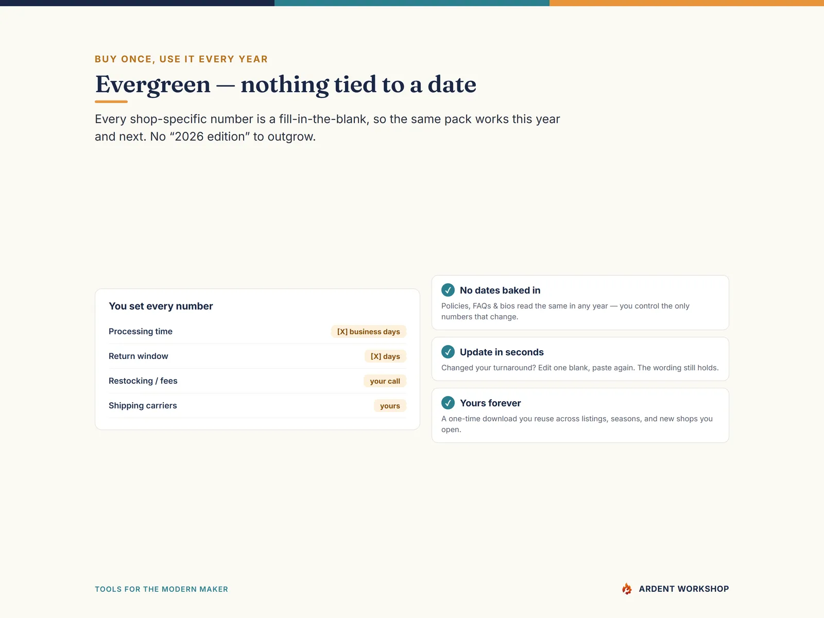
Task: Click the [X] days placeholder pill
Action: (x=385, y=356)
